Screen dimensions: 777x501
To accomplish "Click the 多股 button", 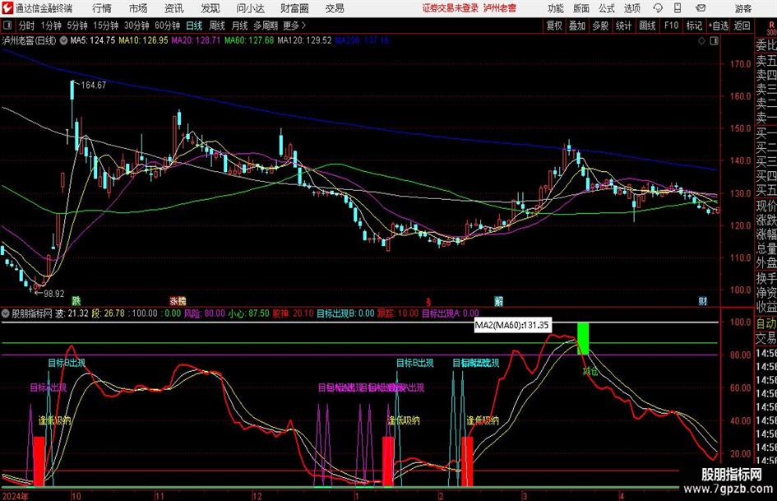I will click(x=600, y=26).
